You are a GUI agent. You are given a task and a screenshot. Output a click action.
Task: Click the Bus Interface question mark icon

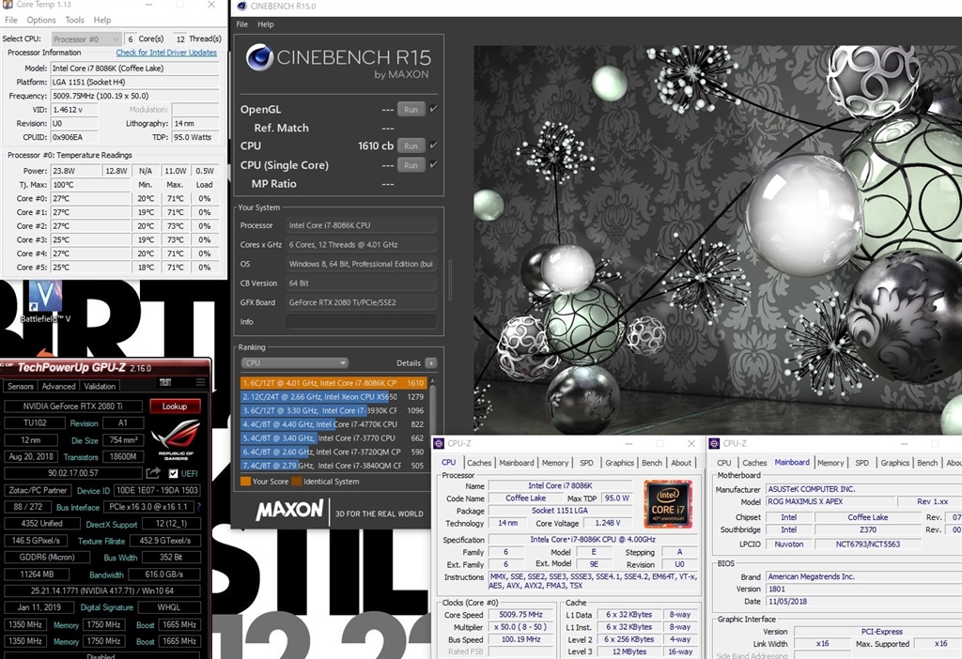(x=198, y=507)
